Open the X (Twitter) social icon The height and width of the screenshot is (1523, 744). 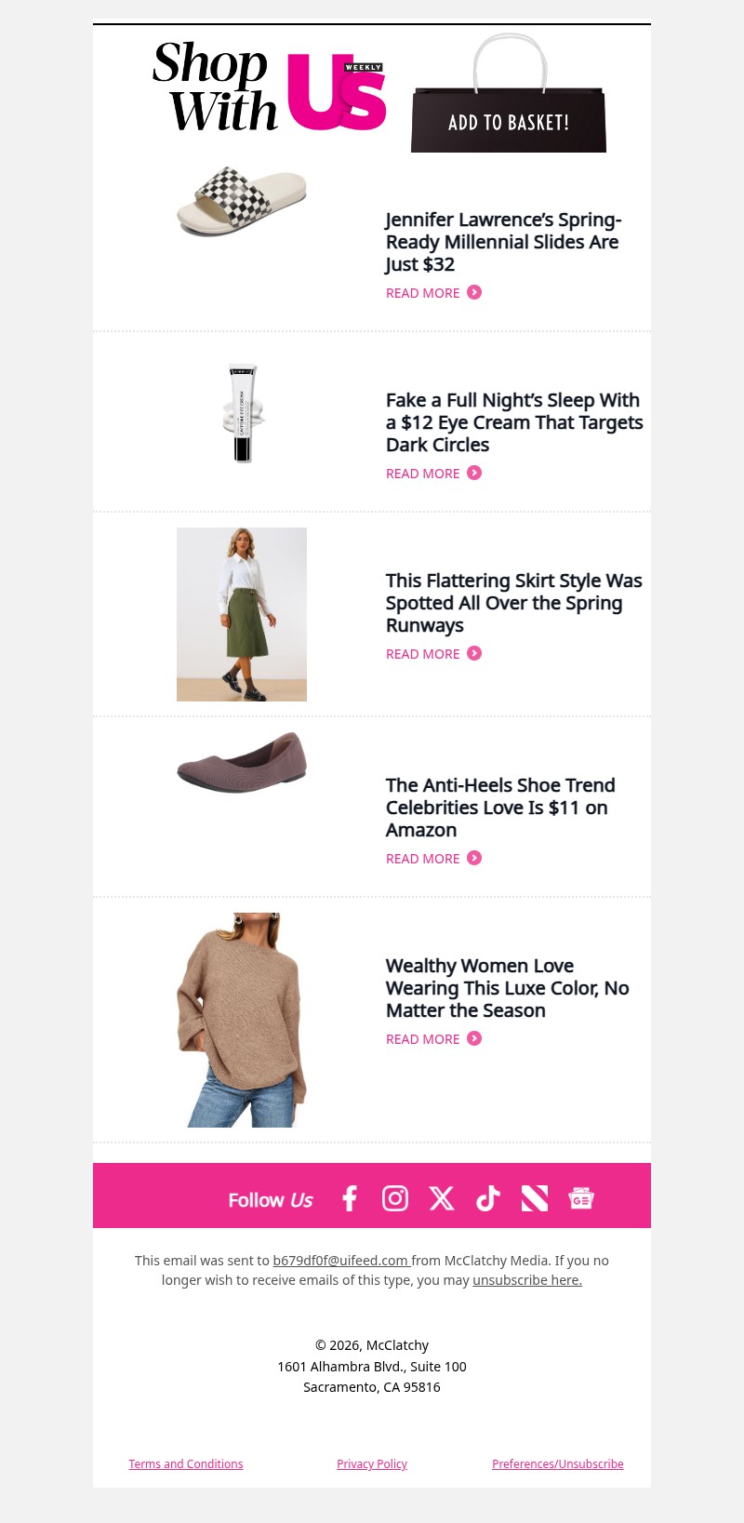(442, 1198)
